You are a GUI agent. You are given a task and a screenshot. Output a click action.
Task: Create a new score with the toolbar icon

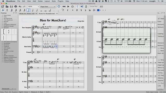point(3,6)
